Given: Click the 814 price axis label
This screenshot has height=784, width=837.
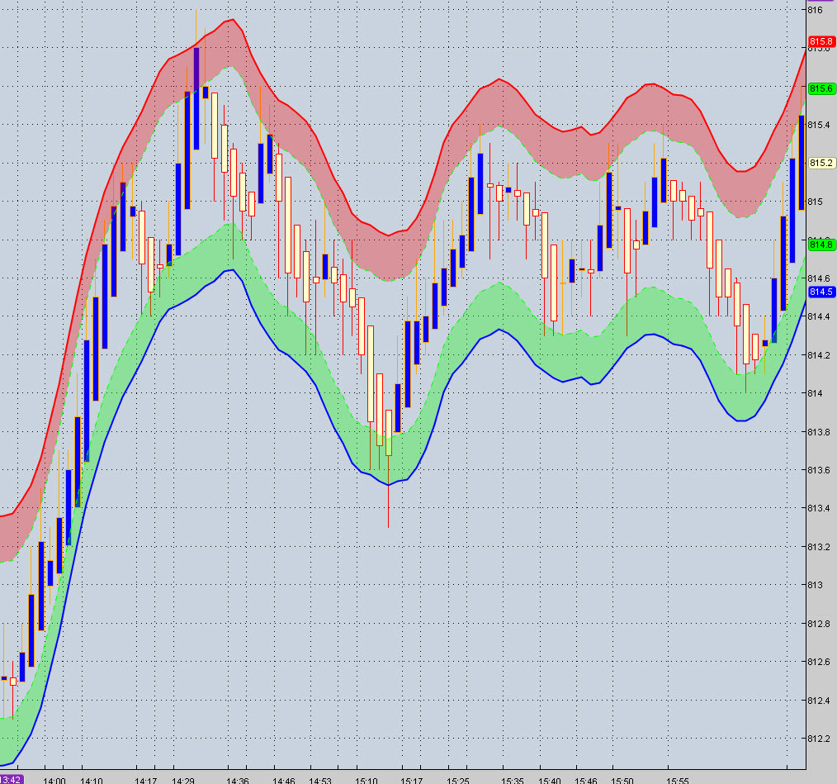Looking at the screenshot, I should pyautogui.click(x=815, y=393).
